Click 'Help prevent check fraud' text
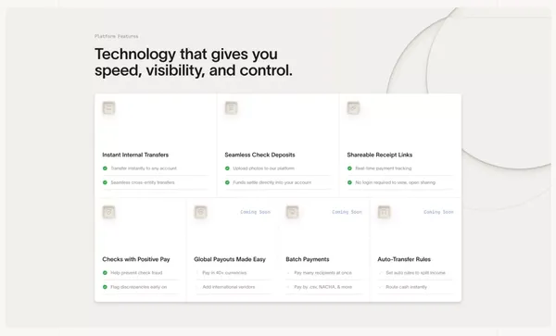This screenshot has width=556, height=336. pos(136,273)
